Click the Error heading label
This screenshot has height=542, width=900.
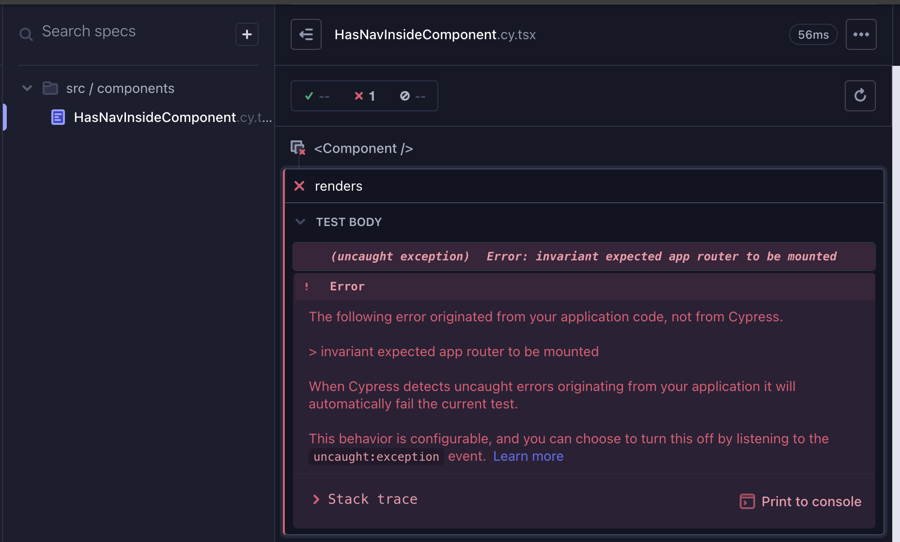click(x=347, y=286)
